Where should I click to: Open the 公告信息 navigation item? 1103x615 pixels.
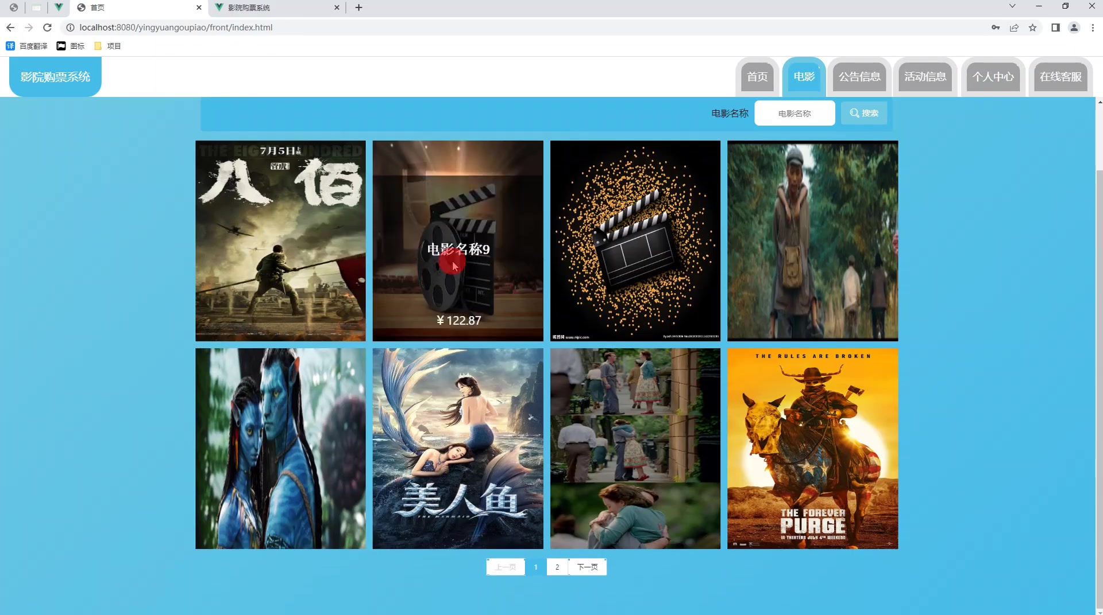859,77
